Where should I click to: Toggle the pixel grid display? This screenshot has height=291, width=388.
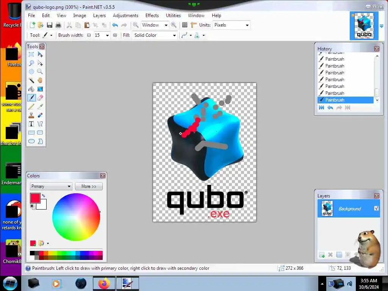pyautogui.click(x=185, y=25)
